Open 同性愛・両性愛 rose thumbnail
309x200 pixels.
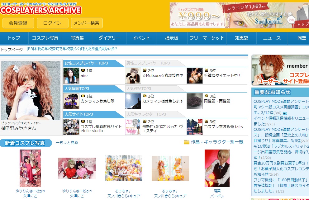[x=195, y=101]
